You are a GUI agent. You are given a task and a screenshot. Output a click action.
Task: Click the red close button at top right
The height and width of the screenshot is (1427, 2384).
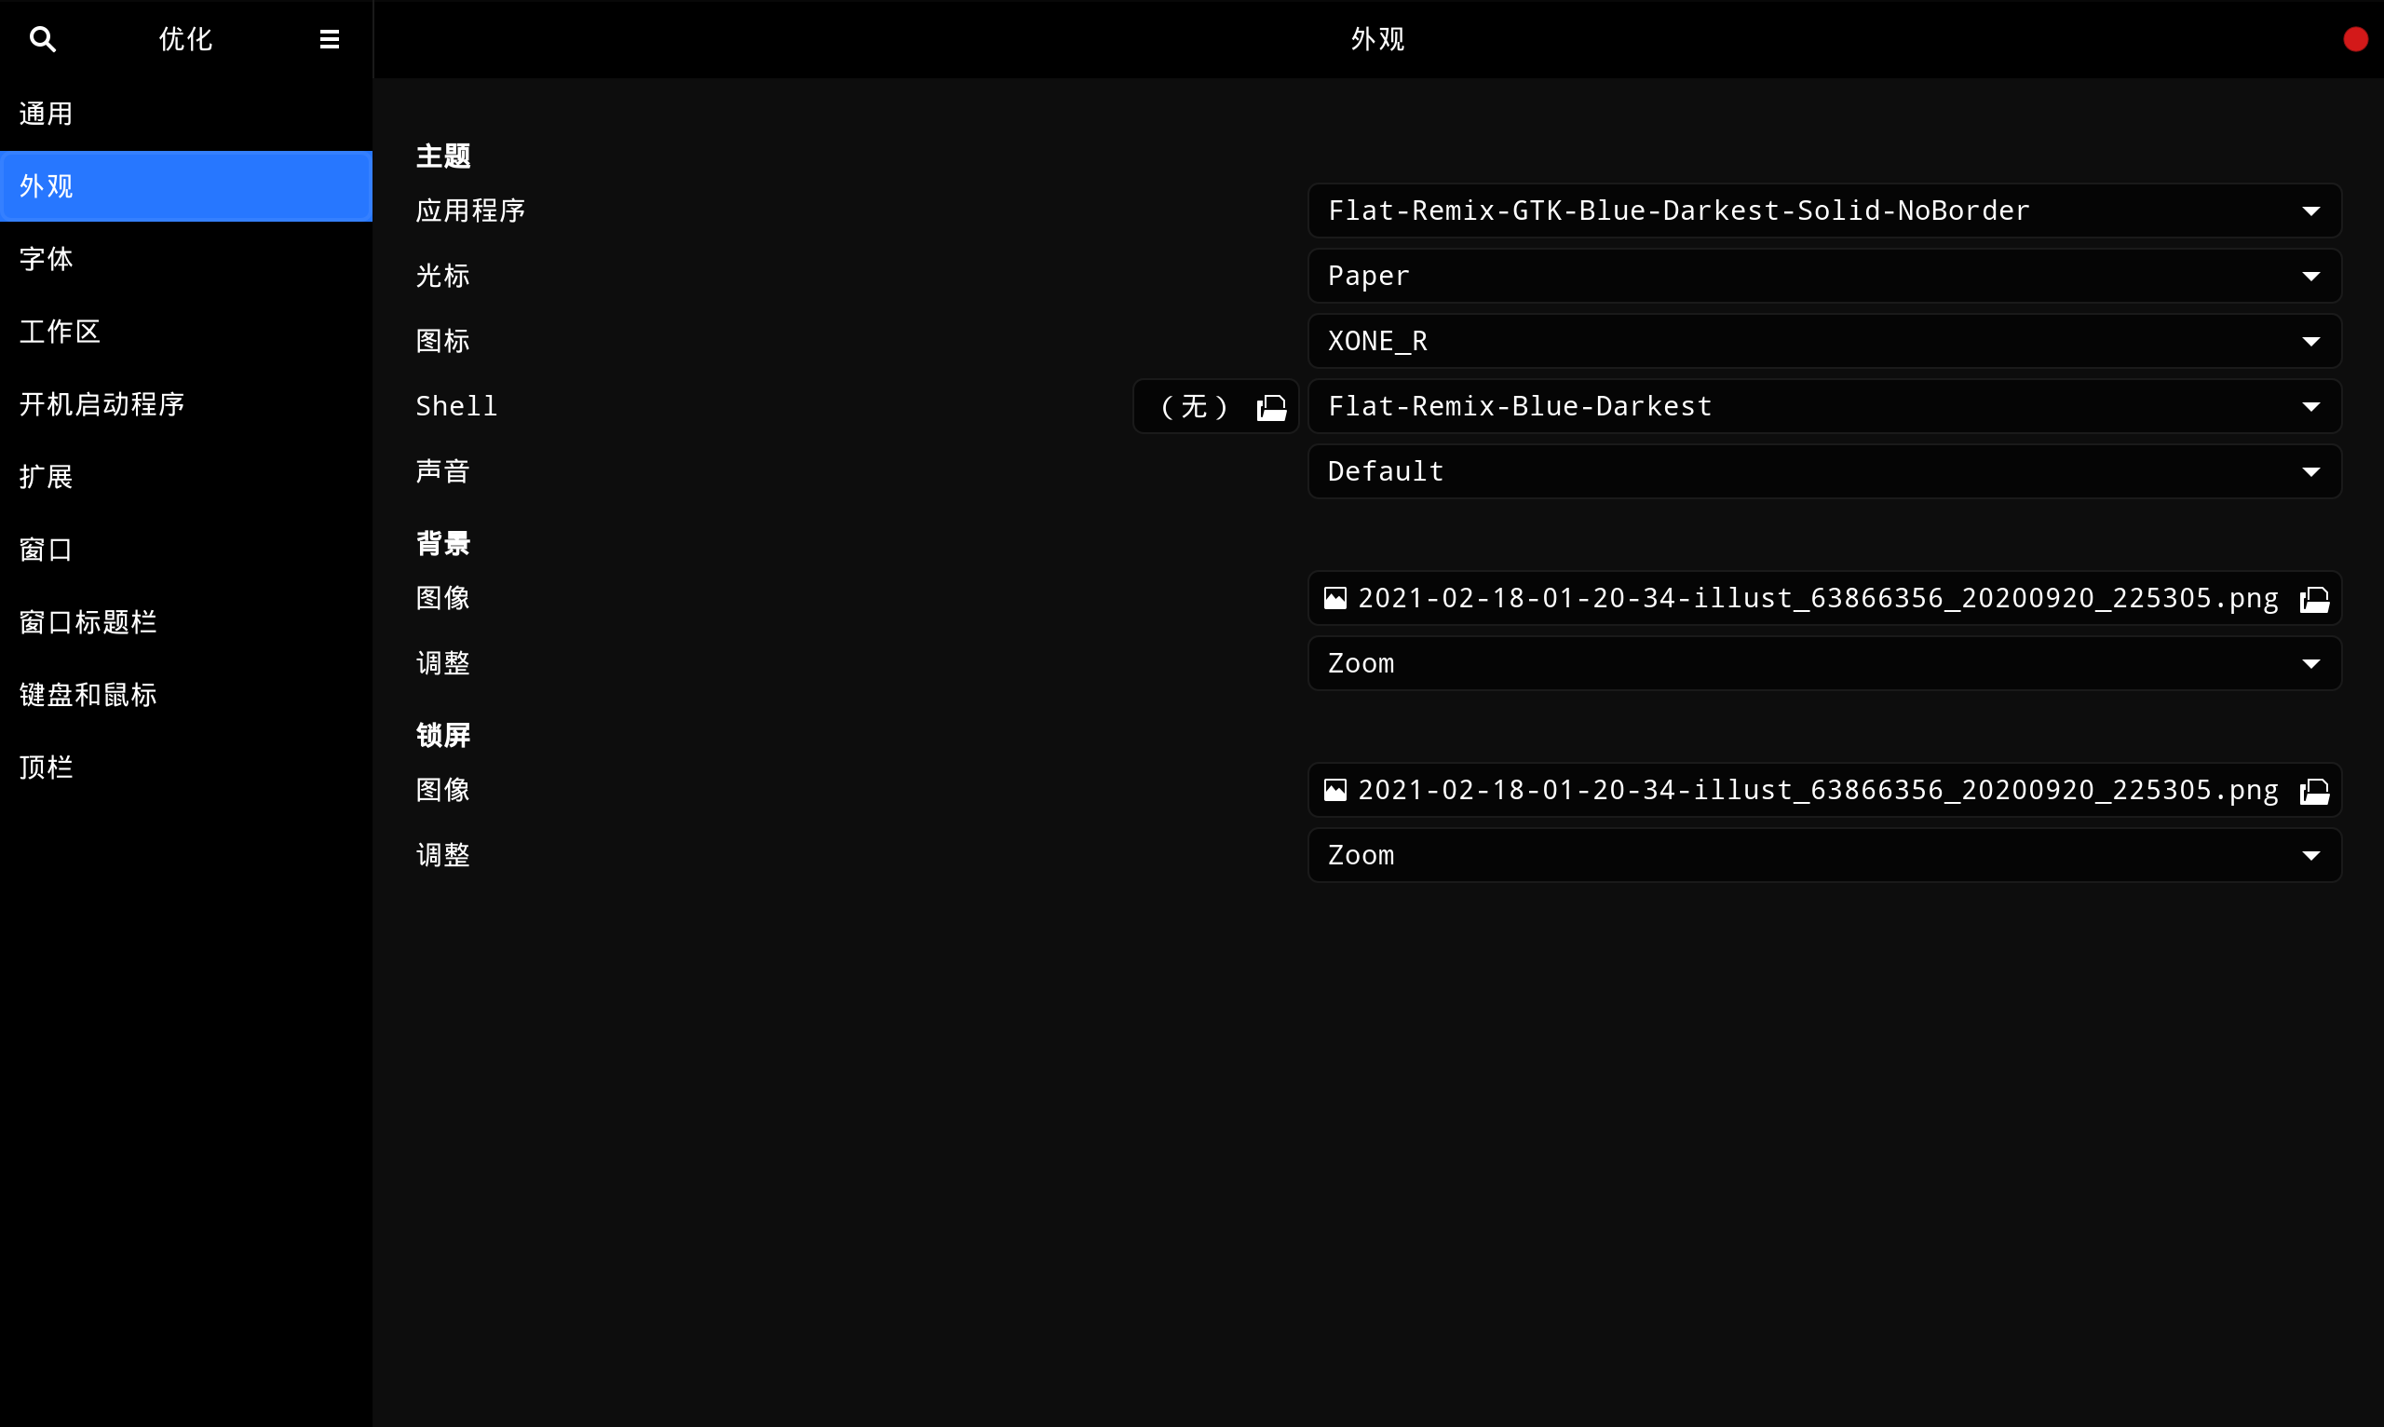click(x=2354, y=39)
